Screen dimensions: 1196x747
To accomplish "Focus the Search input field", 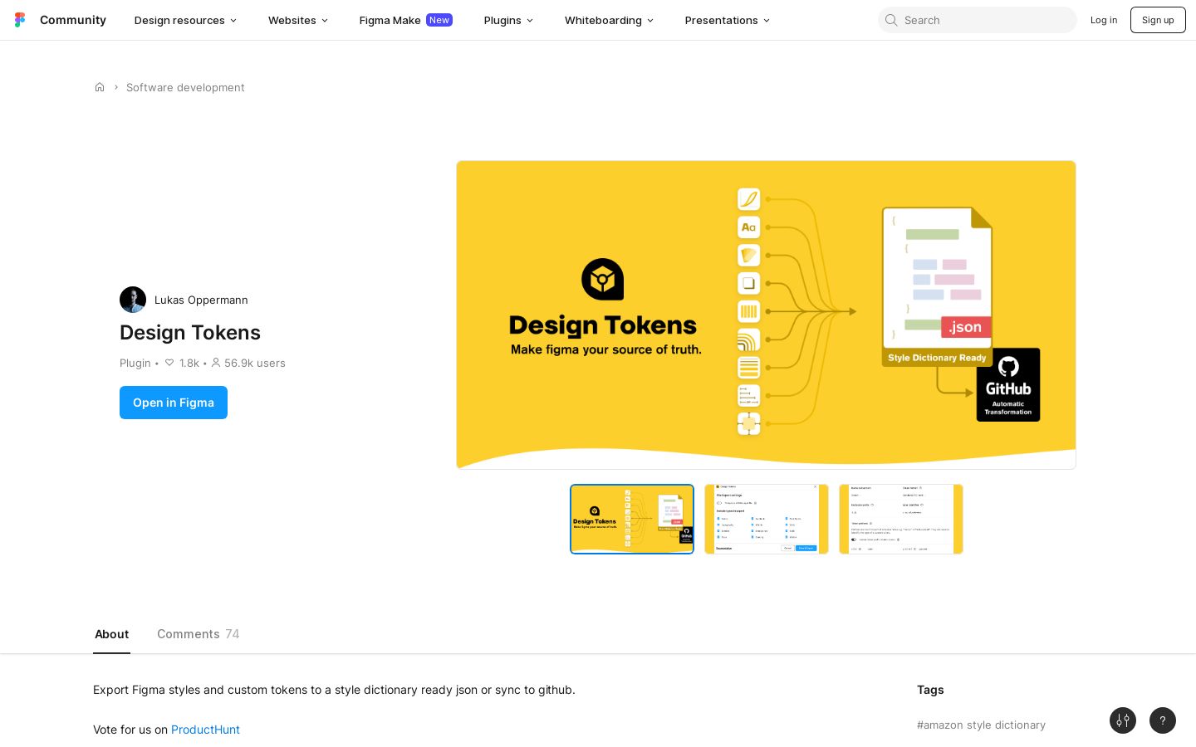I will click(x=978, y=20).
